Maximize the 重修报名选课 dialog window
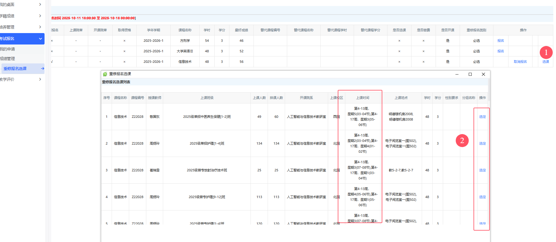 click(x=470, y=74)
